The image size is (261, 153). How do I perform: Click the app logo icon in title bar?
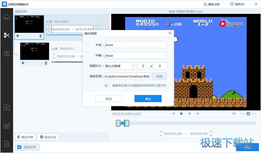[x=4, y=4]
